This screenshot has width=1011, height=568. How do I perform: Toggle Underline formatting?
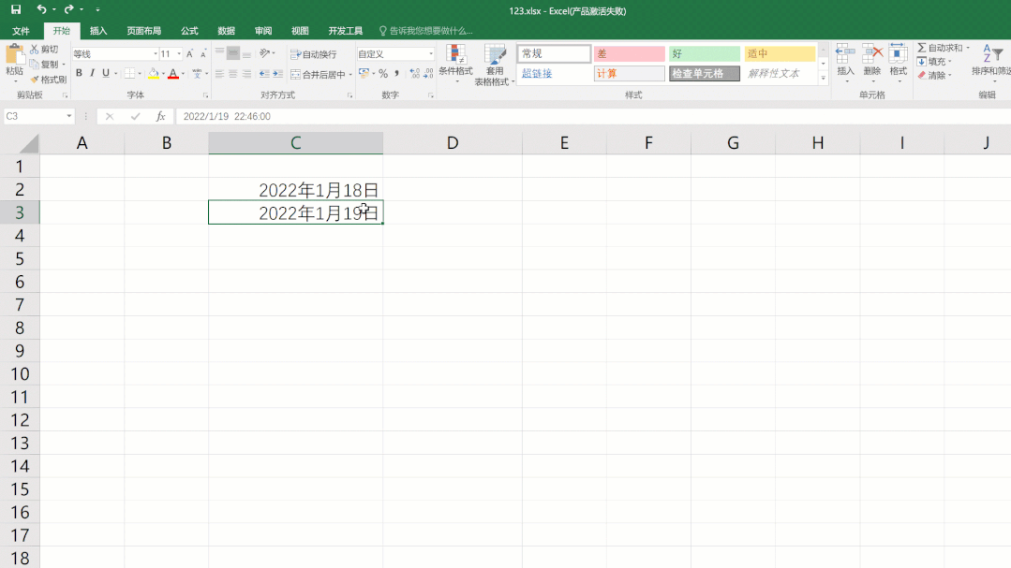click(106, 73)
